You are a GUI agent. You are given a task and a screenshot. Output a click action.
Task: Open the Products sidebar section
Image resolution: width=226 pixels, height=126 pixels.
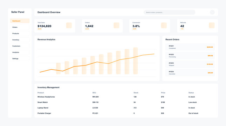point(20,33)
